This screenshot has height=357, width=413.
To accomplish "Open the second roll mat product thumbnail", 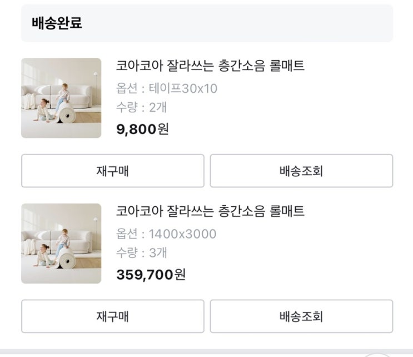I will tap(61, 244).
